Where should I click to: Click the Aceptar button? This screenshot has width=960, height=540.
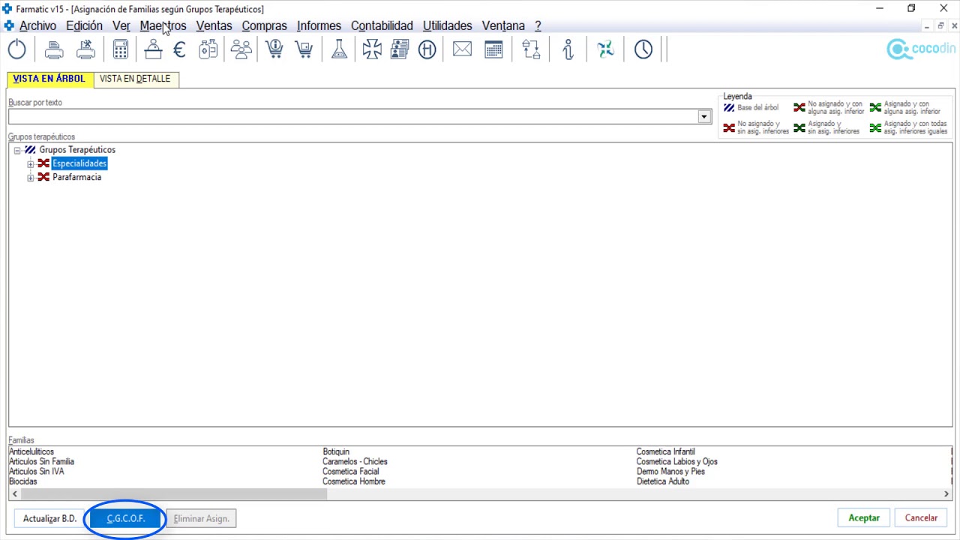tap(864, 517)
